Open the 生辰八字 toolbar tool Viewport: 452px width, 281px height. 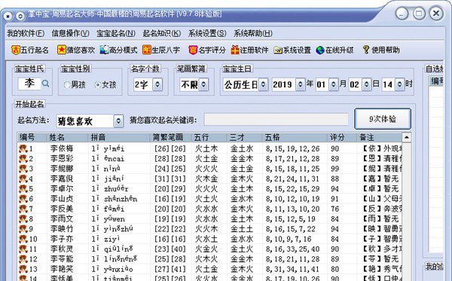coord(161,50)
